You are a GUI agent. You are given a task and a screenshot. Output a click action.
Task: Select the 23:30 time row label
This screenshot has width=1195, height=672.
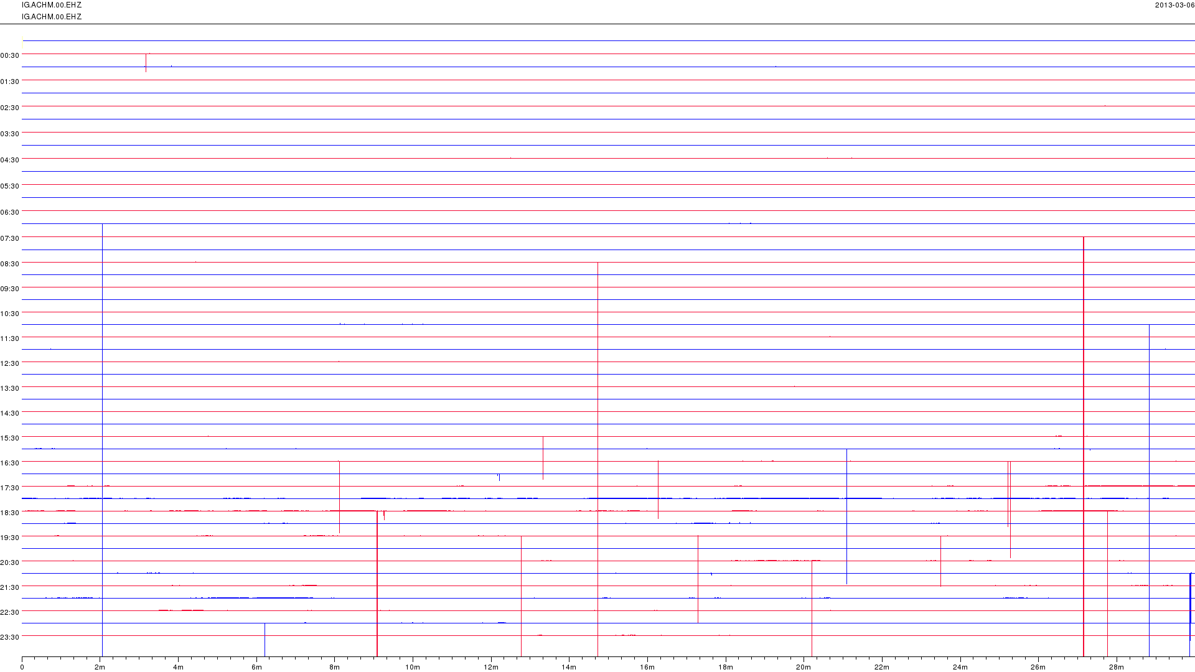[10, 637]
